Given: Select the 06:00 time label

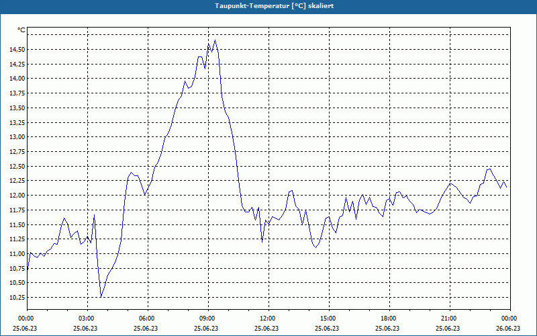Looking at the screenshot, I should coord(148,319).
